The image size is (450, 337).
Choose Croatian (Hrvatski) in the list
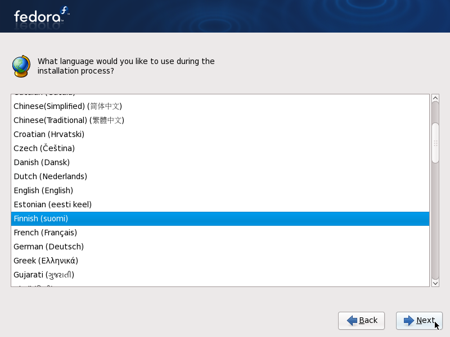[49, 134]
